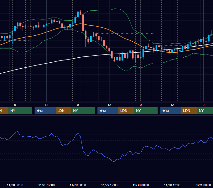
Task: Select the LDN session block on 11/28
Action: pos(64,111)
